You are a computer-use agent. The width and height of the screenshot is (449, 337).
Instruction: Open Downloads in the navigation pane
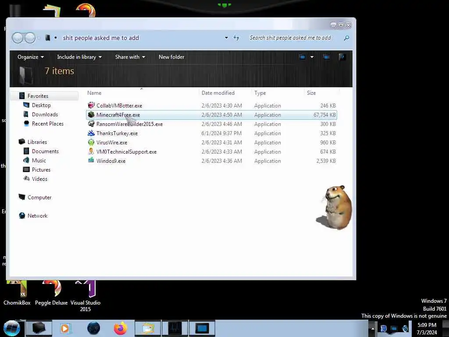[x=45, y=115]
